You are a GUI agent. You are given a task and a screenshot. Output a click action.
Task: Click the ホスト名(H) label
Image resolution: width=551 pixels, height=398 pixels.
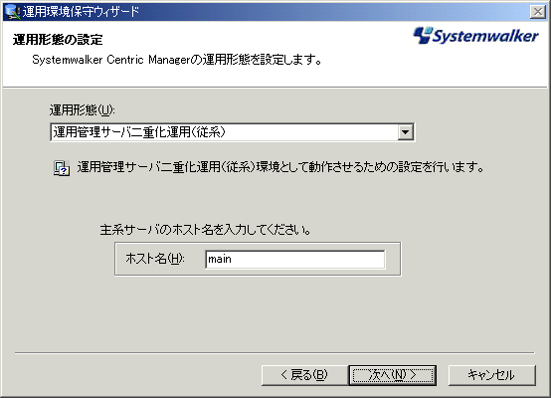coord(155,259)
